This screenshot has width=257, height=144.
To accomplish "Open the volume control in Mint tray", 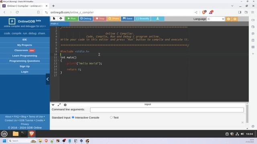I will (243, 134).
